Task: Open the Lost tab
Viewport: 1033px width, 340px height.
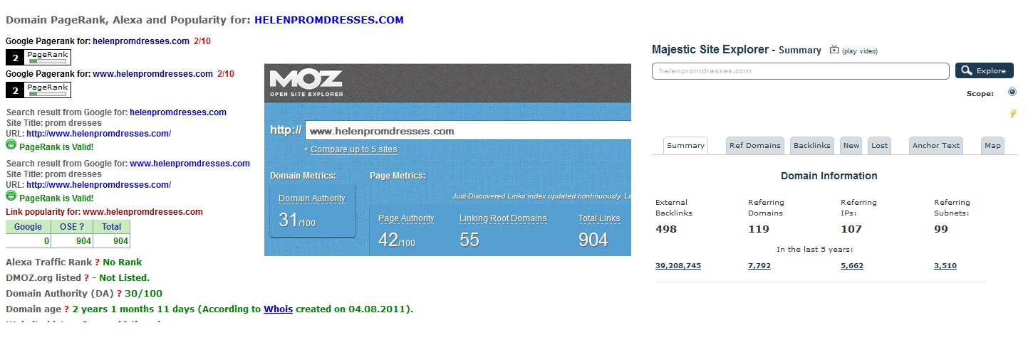Action: pos(880,145)
